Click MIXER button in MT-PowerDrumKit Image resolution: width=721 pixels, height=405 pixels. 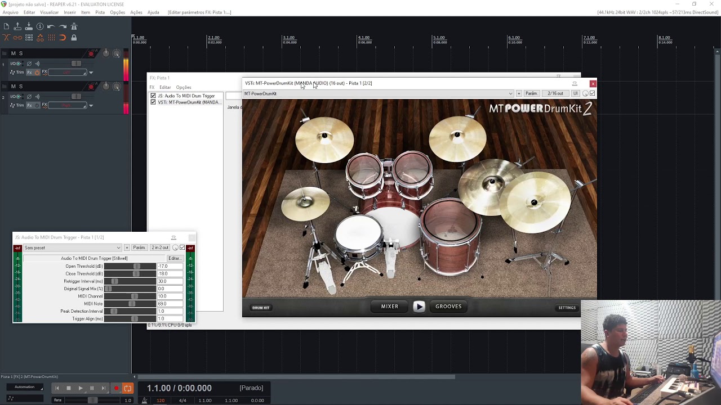coord(390,307)
